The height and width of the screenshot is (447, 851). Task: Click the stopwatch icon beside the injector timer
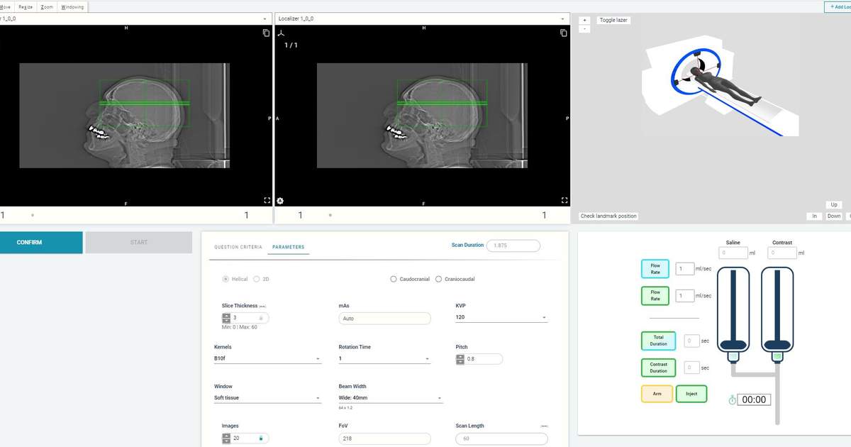click(x=732, y=399)
